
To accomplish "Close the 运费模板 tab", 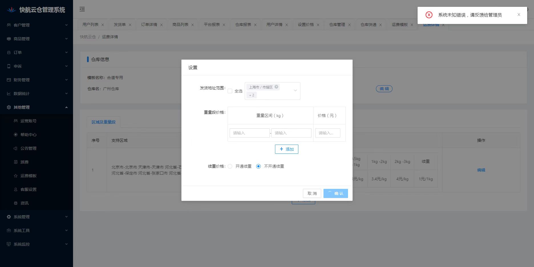I will click(x=412, y=25).
